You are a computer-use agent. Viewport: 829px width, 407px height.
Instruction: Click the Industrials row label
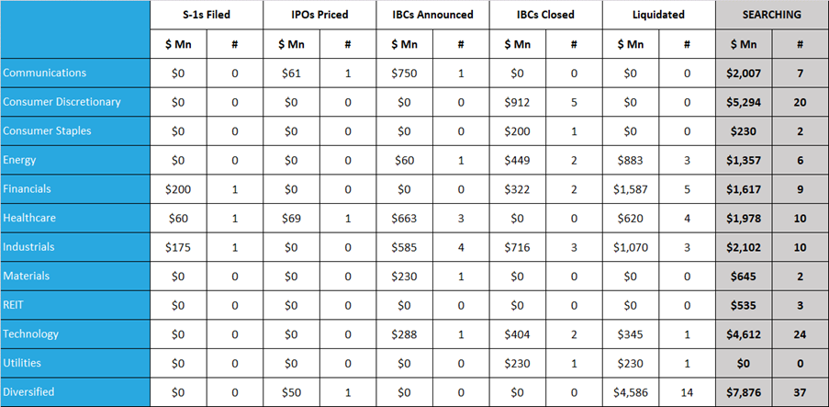point(28,246)
